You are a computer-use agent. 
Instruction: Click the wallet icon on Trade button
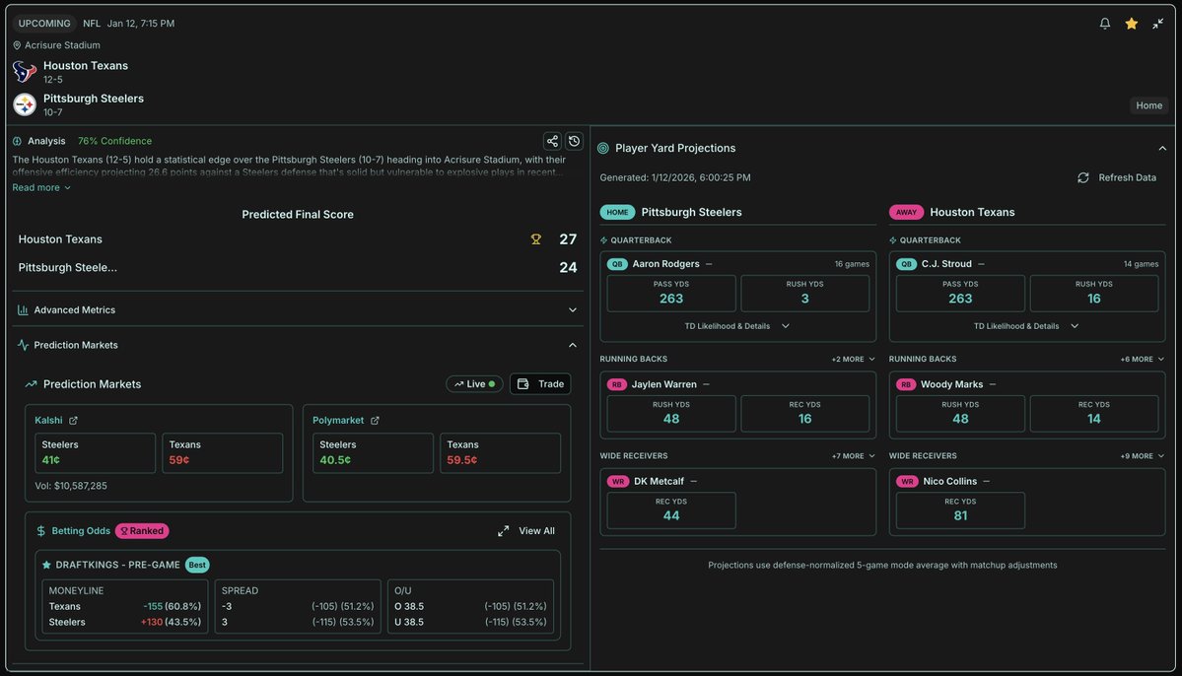523,384
